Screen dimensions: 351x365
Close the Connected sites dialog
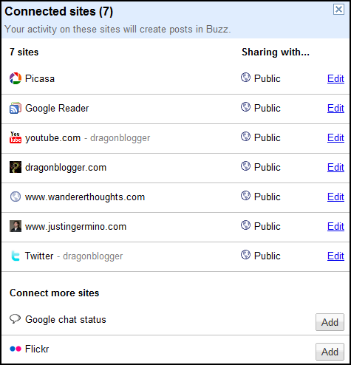338,10
